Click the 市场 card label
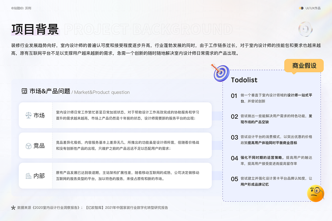The width and height of the screenshot is (332, 221). (x=39, y=115)
